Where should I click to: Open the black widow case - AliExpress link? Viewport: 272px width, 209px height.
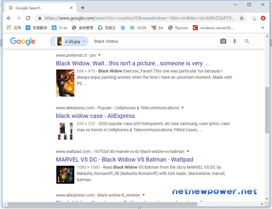(x=95, y=116)
